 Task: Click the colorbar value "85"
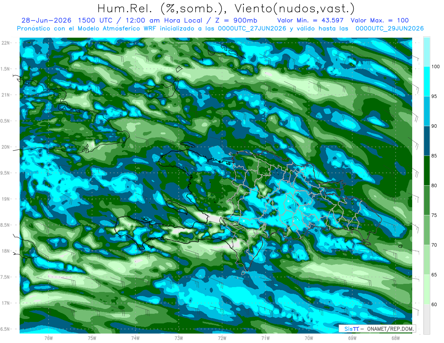coord(434,156)
